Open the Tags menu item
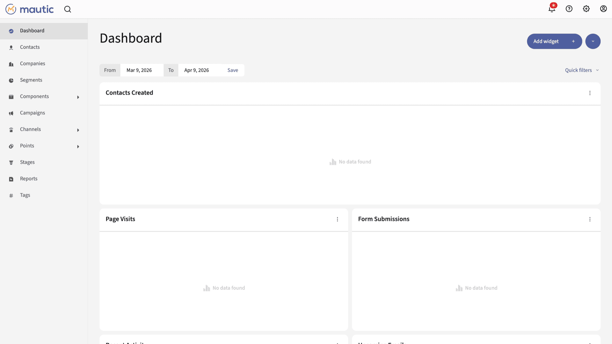 [x=44, y=195]
